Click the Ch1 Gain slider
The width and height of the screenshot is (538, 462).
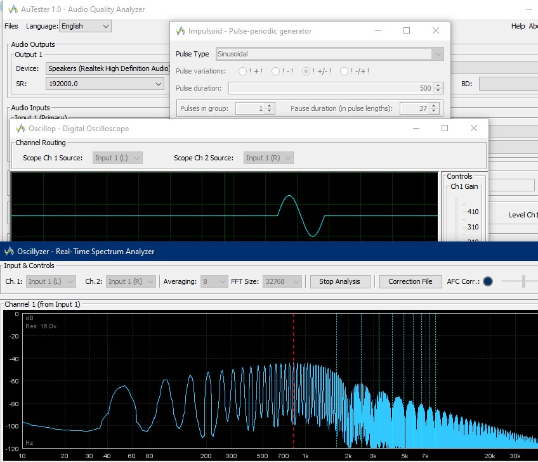click(456, 219)
